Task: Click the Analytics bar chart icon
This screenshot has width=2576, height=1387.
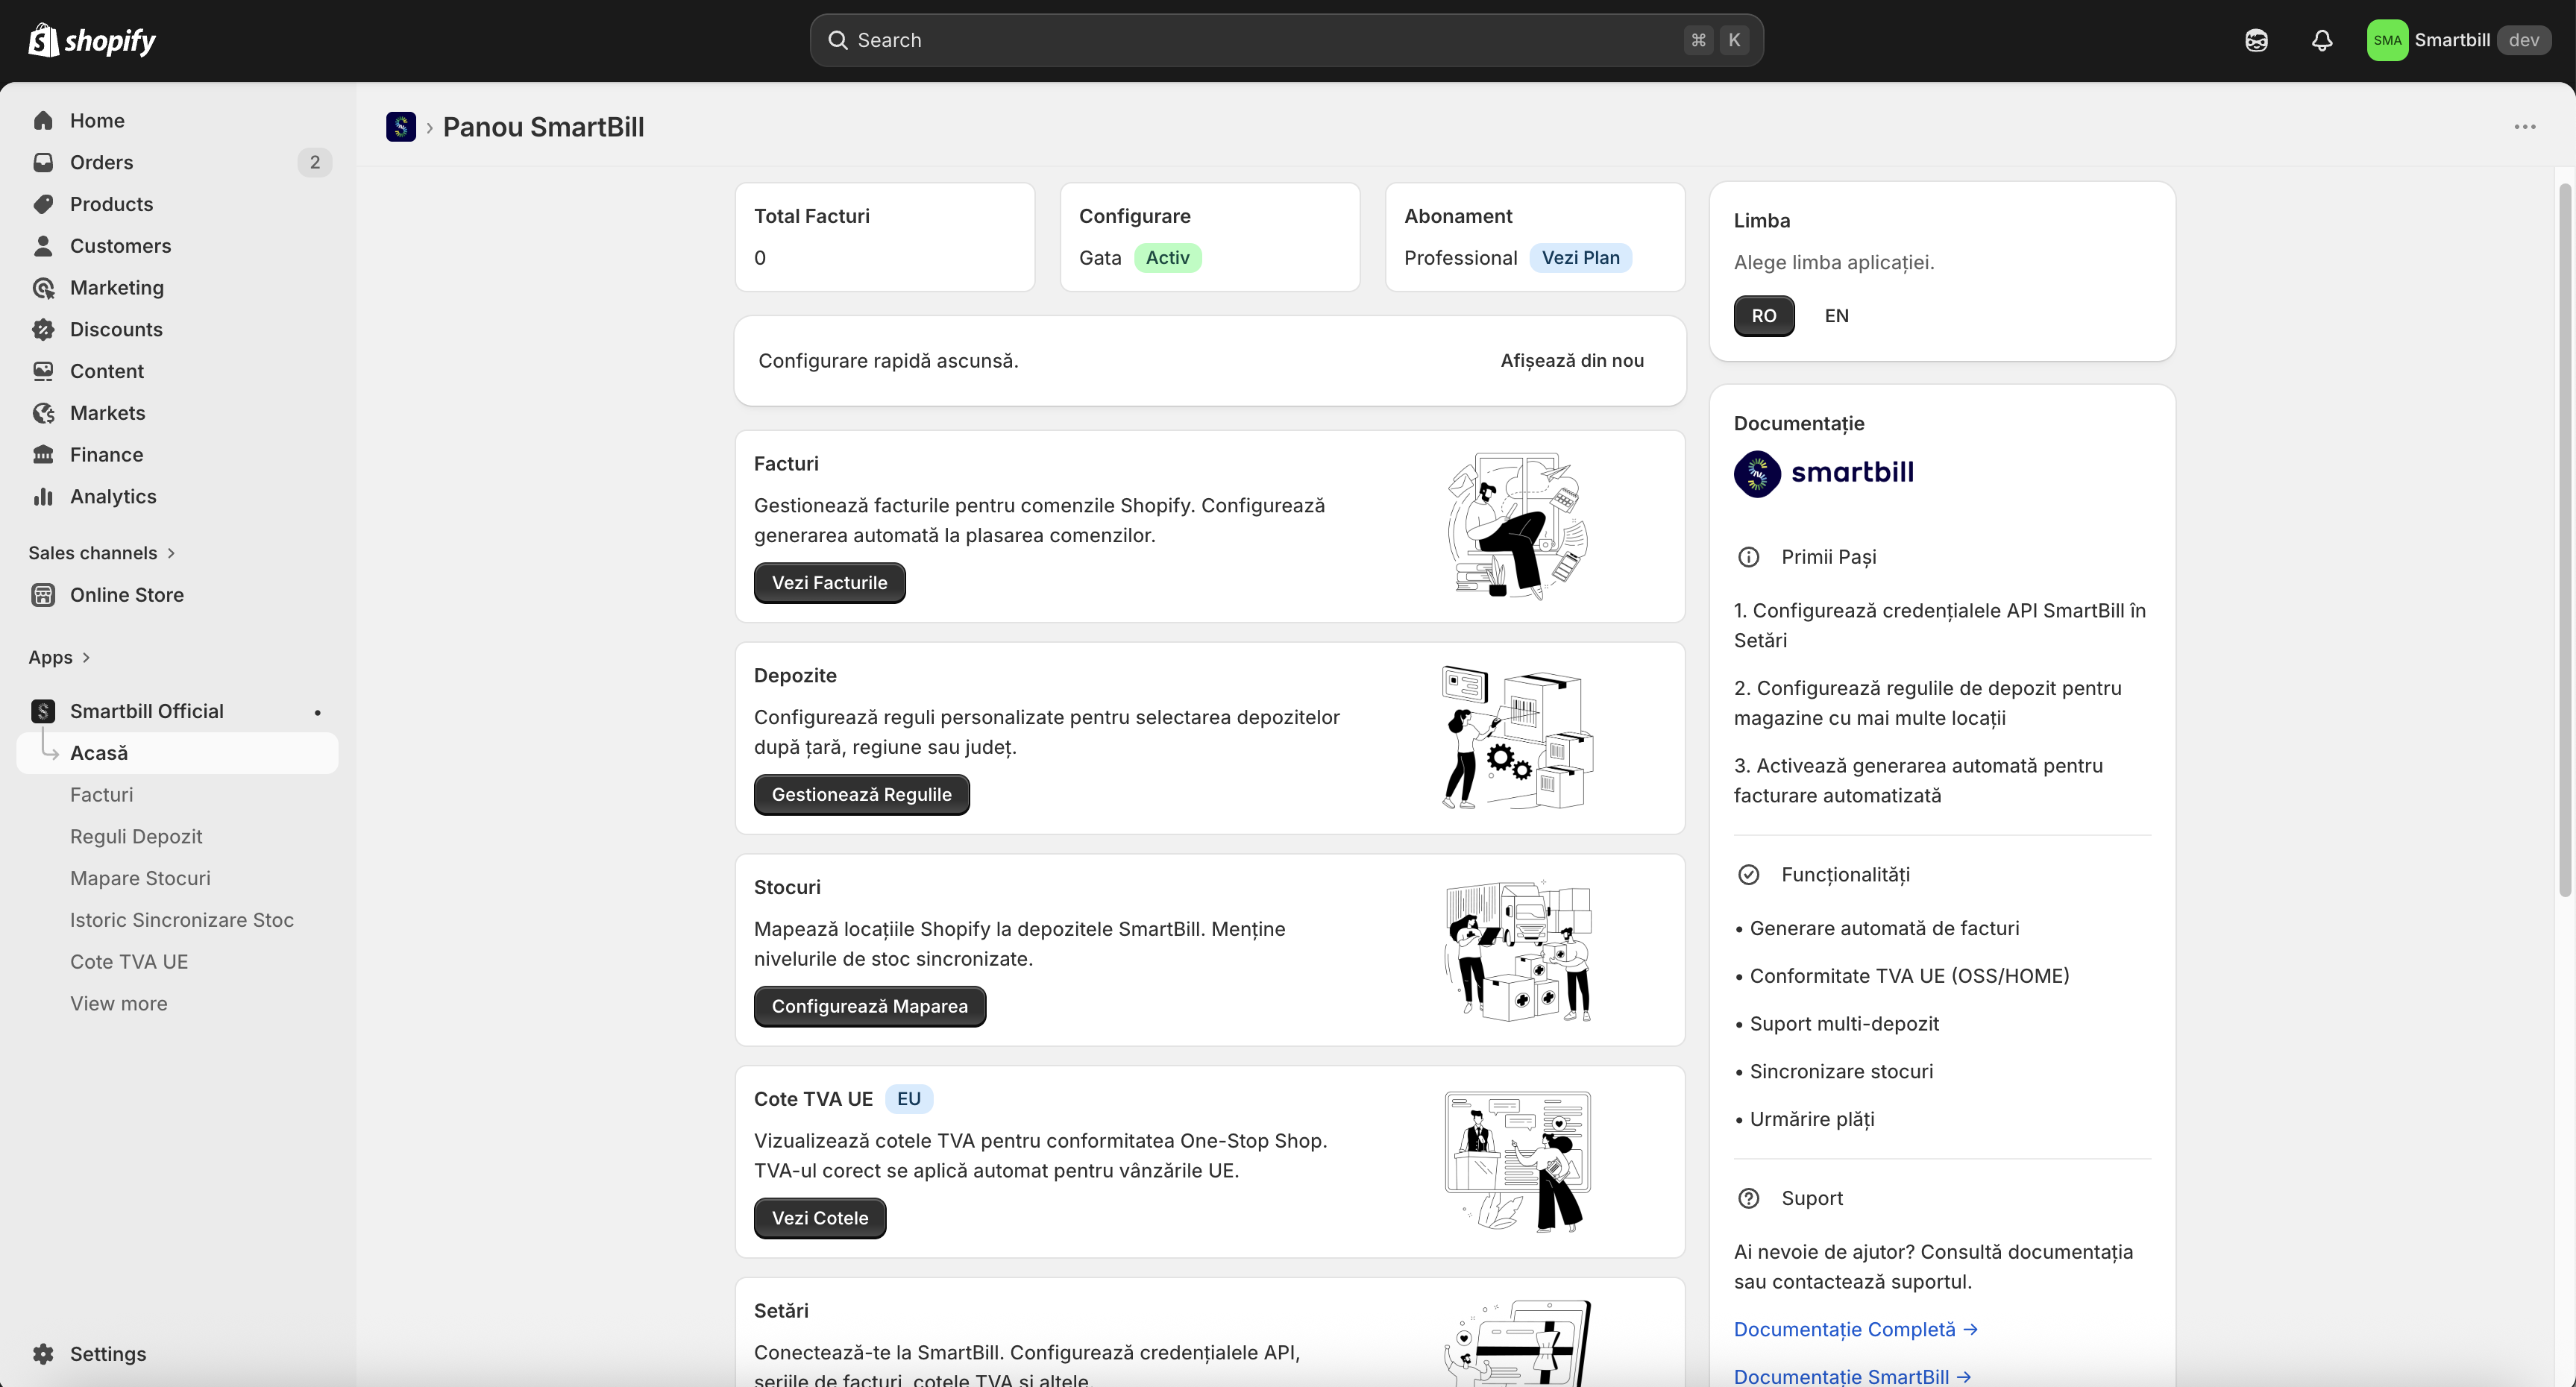Action: [x=43, y=497]
